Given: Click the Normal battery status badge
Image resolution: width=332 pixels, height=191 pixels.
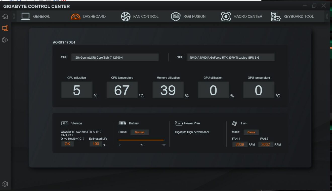Looking at the screenshot, I should tap(140, 132).
